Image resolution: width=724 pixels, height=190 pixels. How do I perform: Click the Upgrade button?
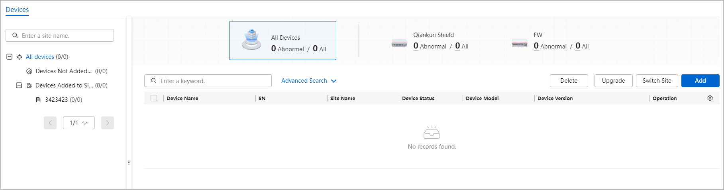click(x=614, y=81)
